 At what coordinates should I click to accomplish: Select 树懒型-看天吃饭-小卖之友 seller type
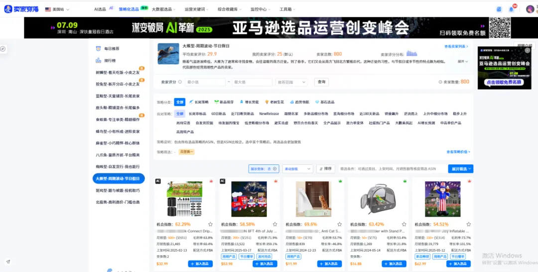118,72
